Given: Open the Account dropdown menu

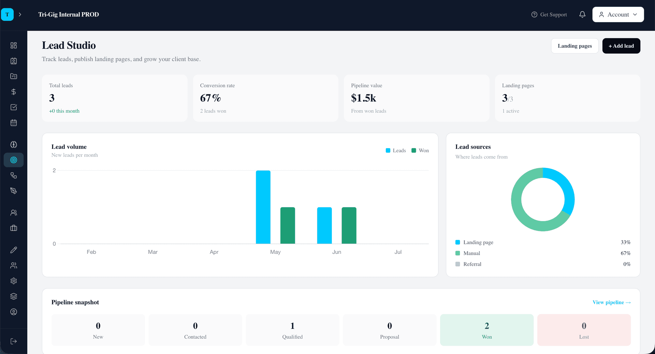Looking at the screenshot, I should pyautogui.click(x=618, y=14).
